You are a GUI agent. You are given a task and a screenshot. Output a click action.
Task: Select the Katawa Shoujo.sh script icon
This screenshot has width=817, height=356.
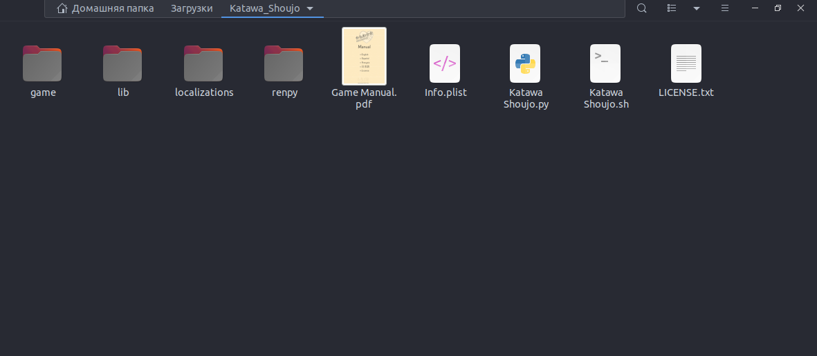[605, 63]
